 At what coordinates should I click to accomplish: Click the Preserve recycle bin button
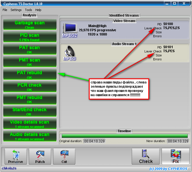pyautogui.click(x=16, y=156)
